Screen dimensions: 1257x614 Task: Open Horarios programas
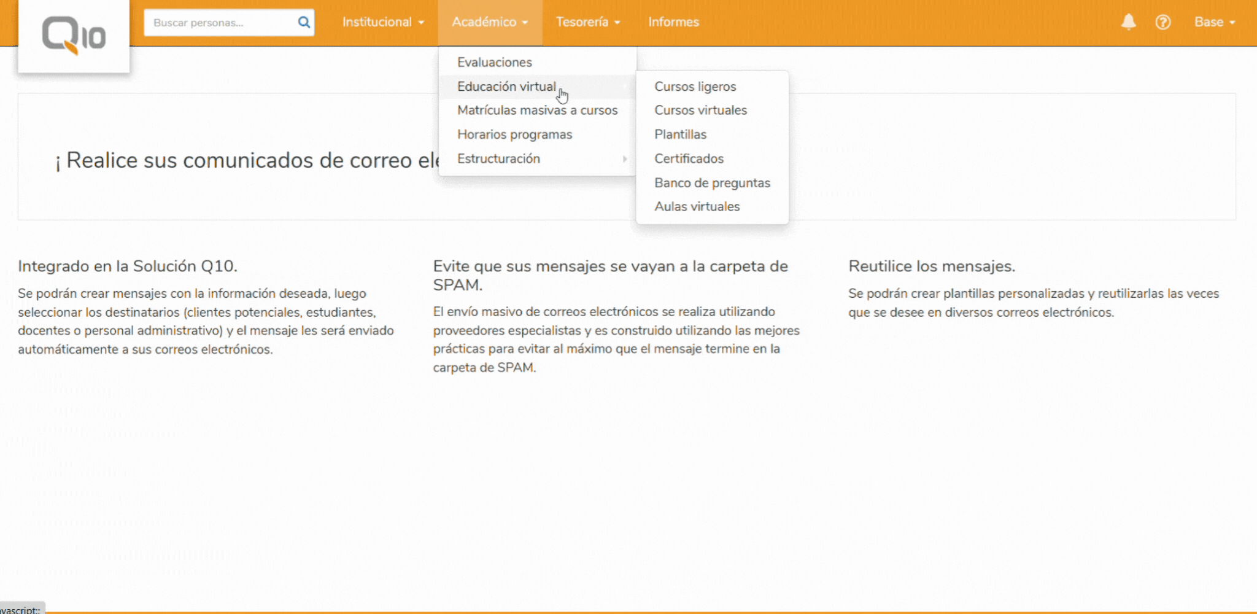click(x=515, y=134)
